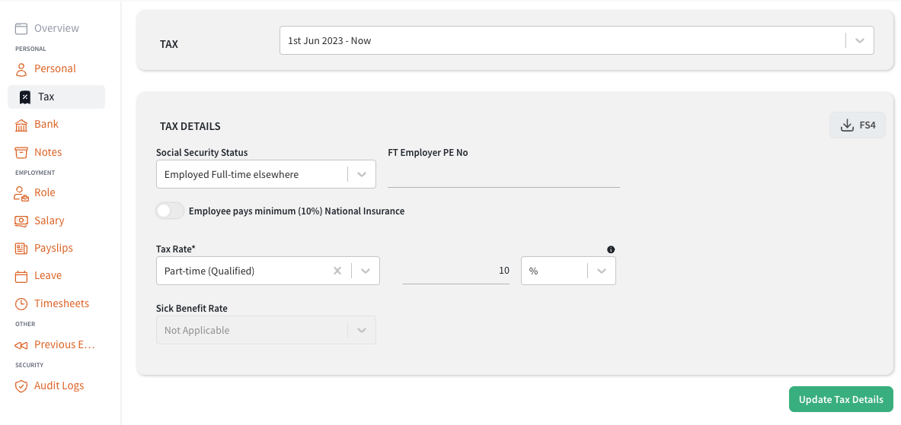Toggle Employee pays minimum National Insurance switch
Viewport: 901px width, 425px height.
pyautogui.click(x=170, y=211)
